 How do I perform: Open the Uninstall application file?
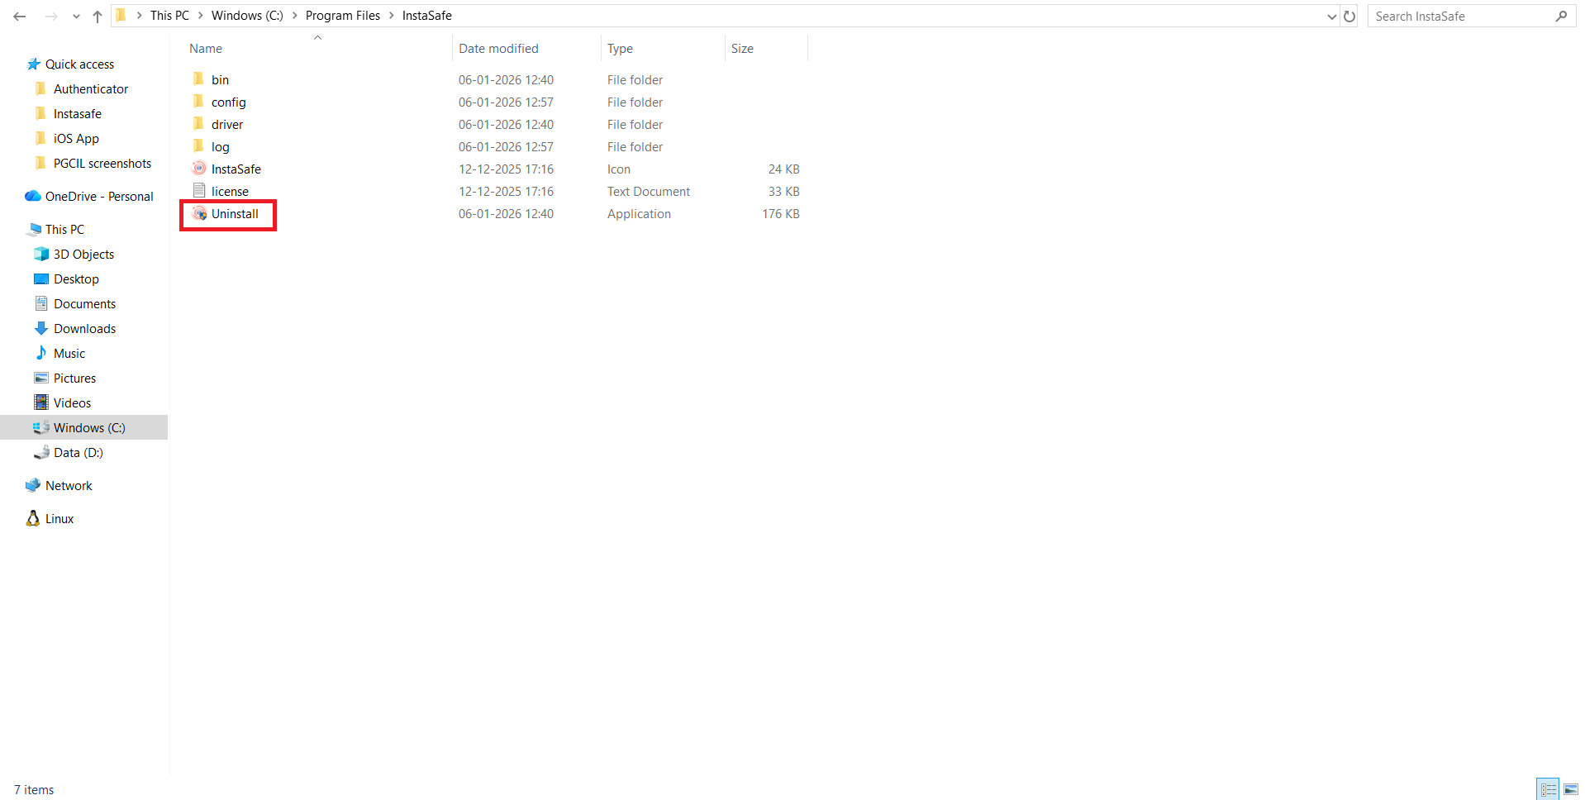(235, 214)
